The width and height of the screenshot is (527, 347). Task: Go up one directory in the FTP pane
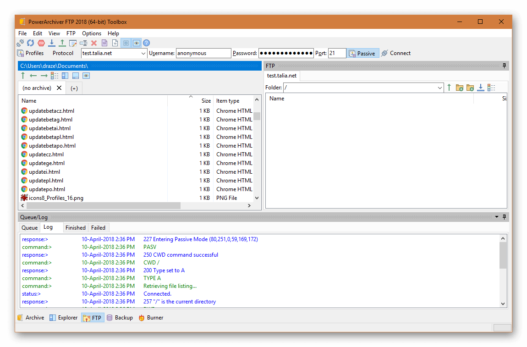(449, 88)
